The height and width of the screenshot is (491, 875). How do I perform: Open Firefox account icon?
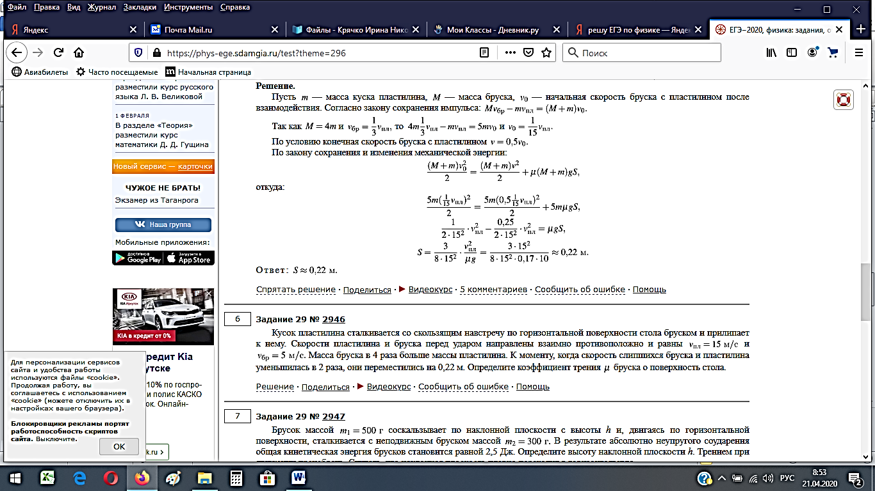coord(813,53)
